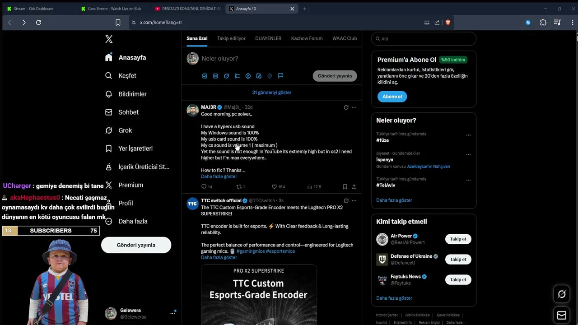Bookmark MAJ3R's post

tap(345, 186)
